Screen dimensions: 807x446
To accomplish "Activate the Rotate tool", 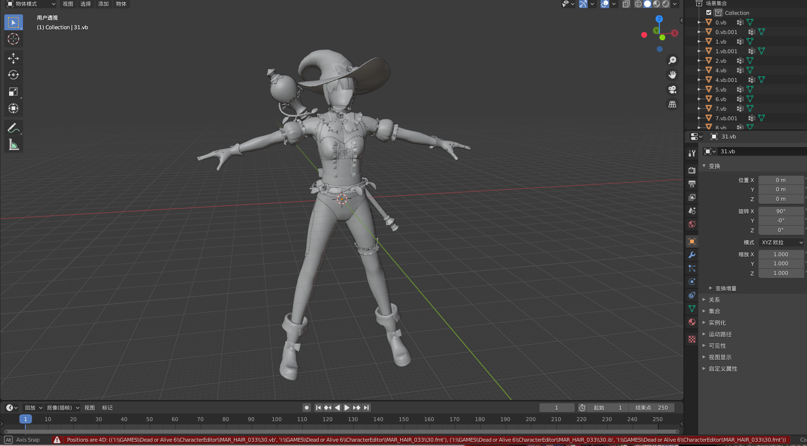I will [x=13, y=75].
